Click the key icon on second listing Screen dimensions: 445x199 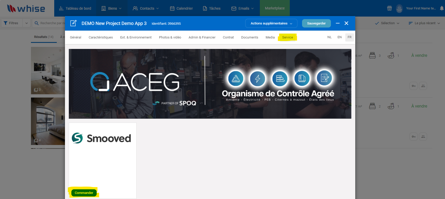pyautogui.click(x=414, y=137)
